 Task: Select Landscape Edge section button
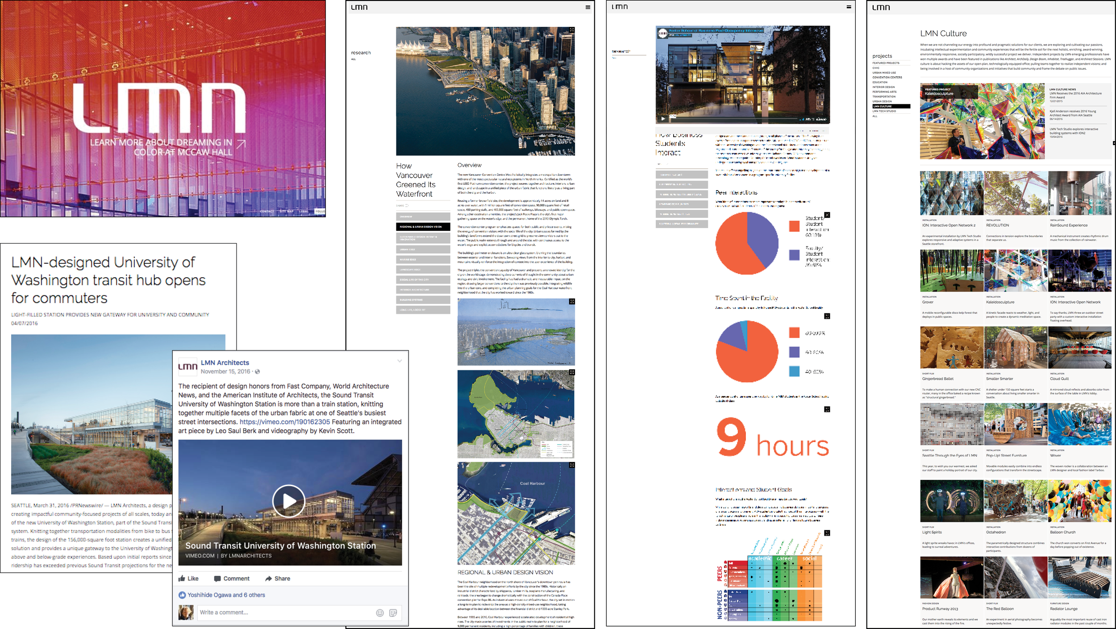[423, 270]
